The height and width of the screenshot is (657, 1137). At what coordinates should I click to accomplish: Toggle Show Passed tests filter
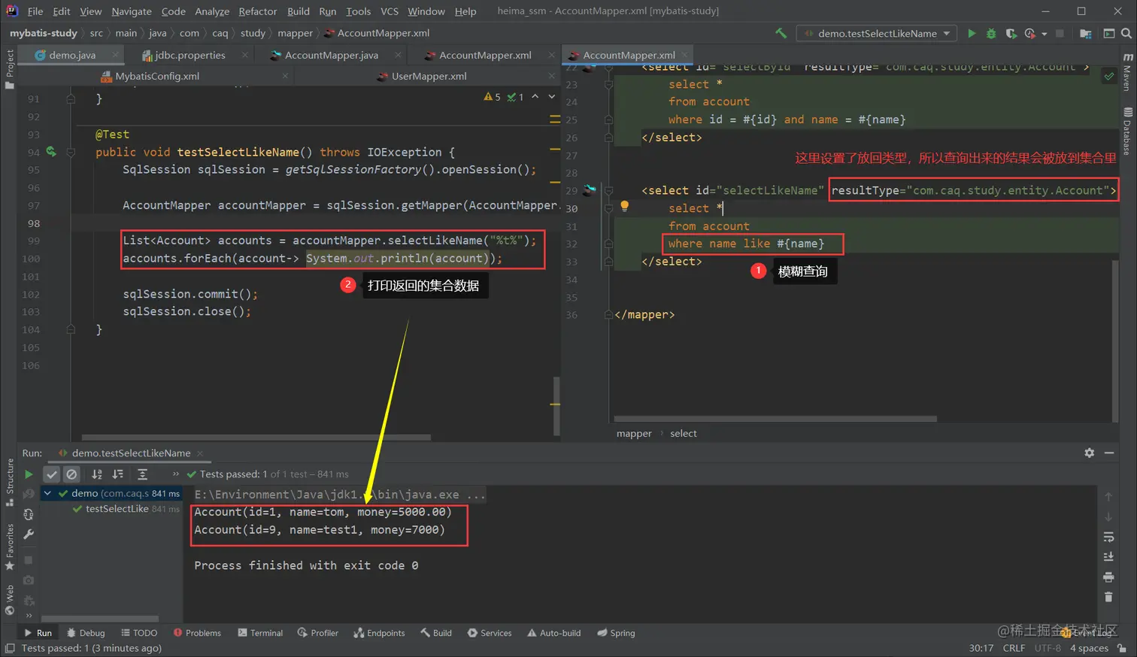(x=51, y=474)
